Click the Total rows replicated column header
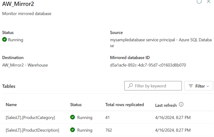 click(x=124, y=105)
